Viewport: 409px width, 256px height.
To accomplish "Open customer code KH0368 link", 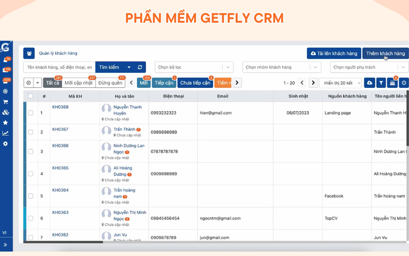I will coord(60,107).
